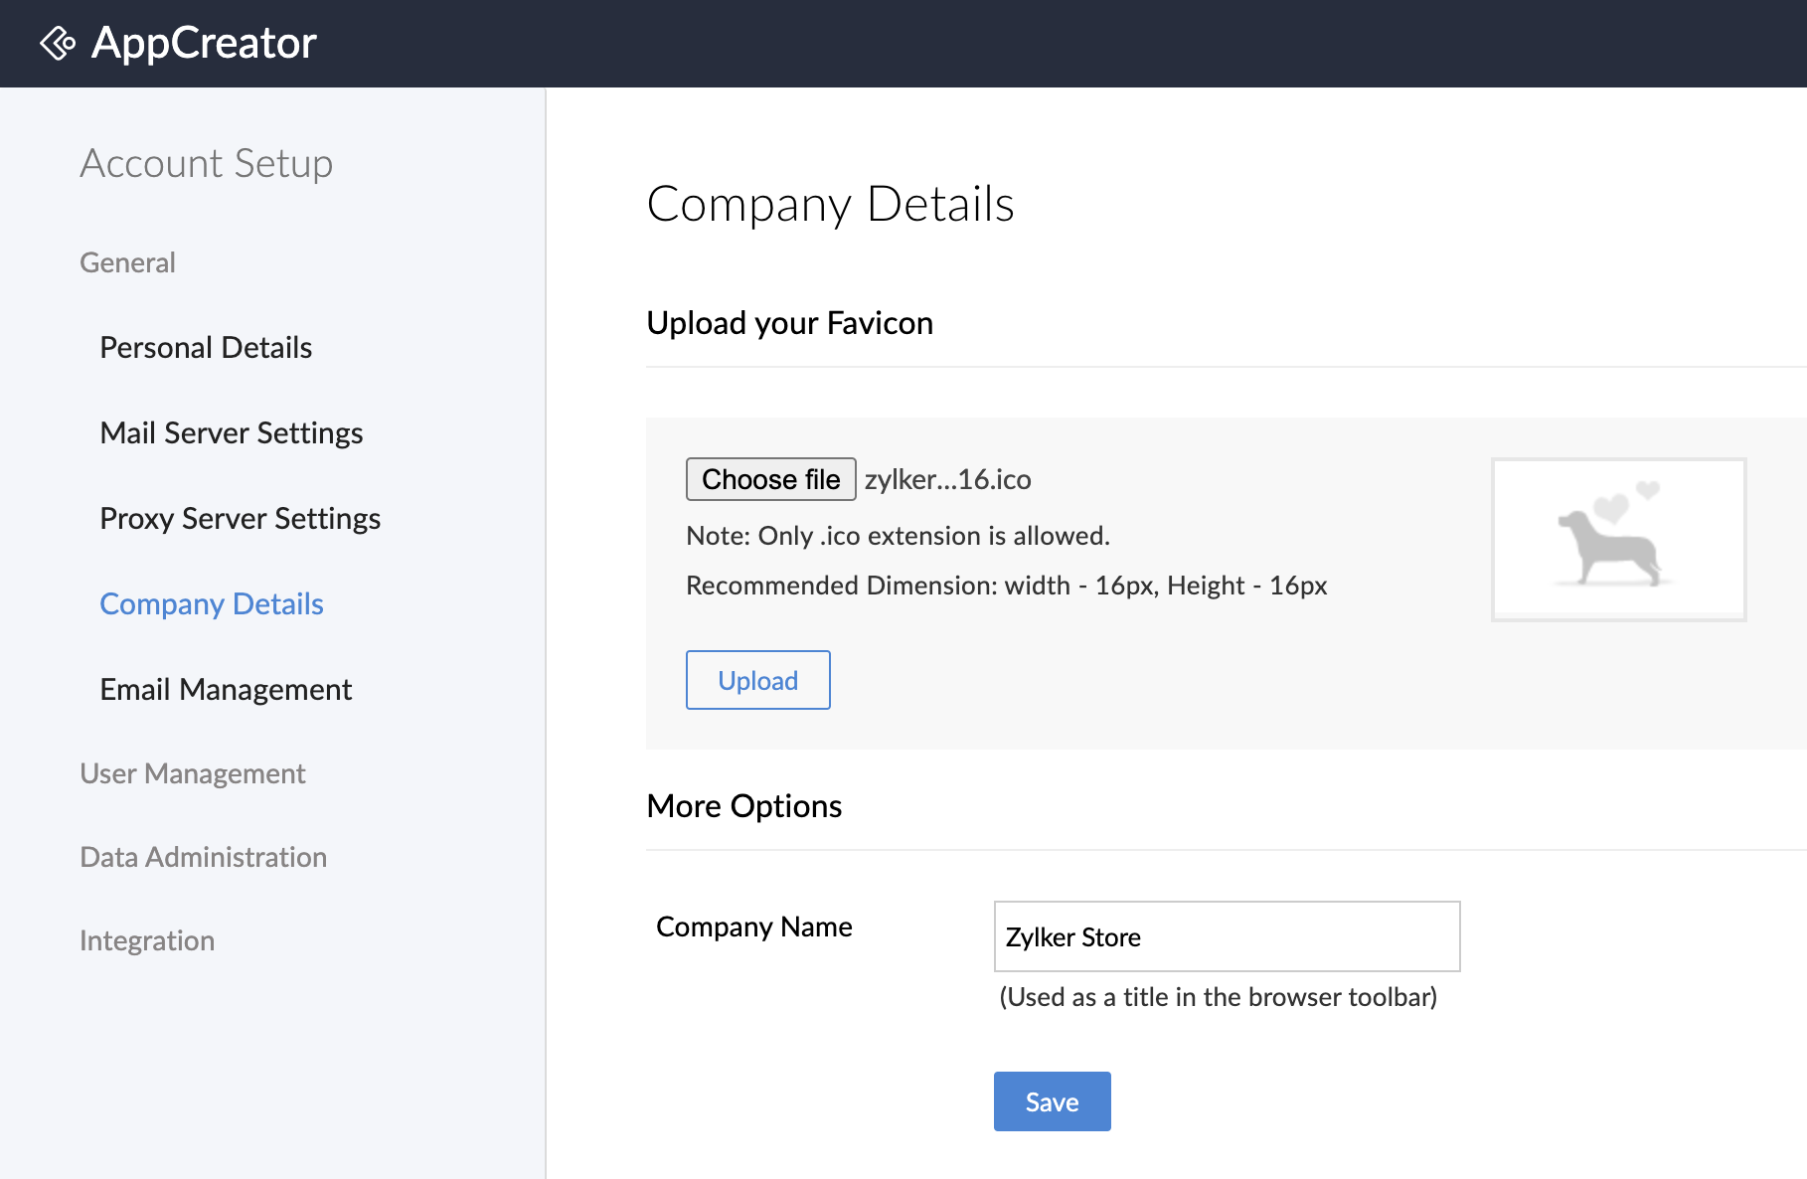Select Company Details in sidebar
This screenshot has height=1179, width=1807.
pos(212,604)
